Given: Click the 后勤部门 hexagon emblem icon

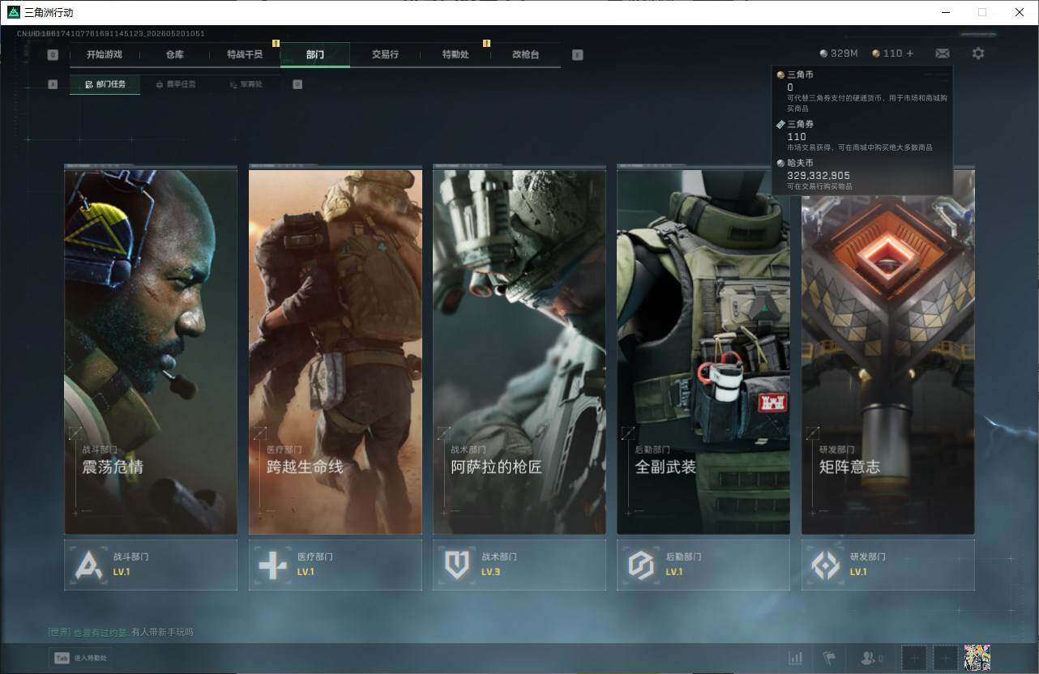Looking at the screenshot, I should click(641, 565).
